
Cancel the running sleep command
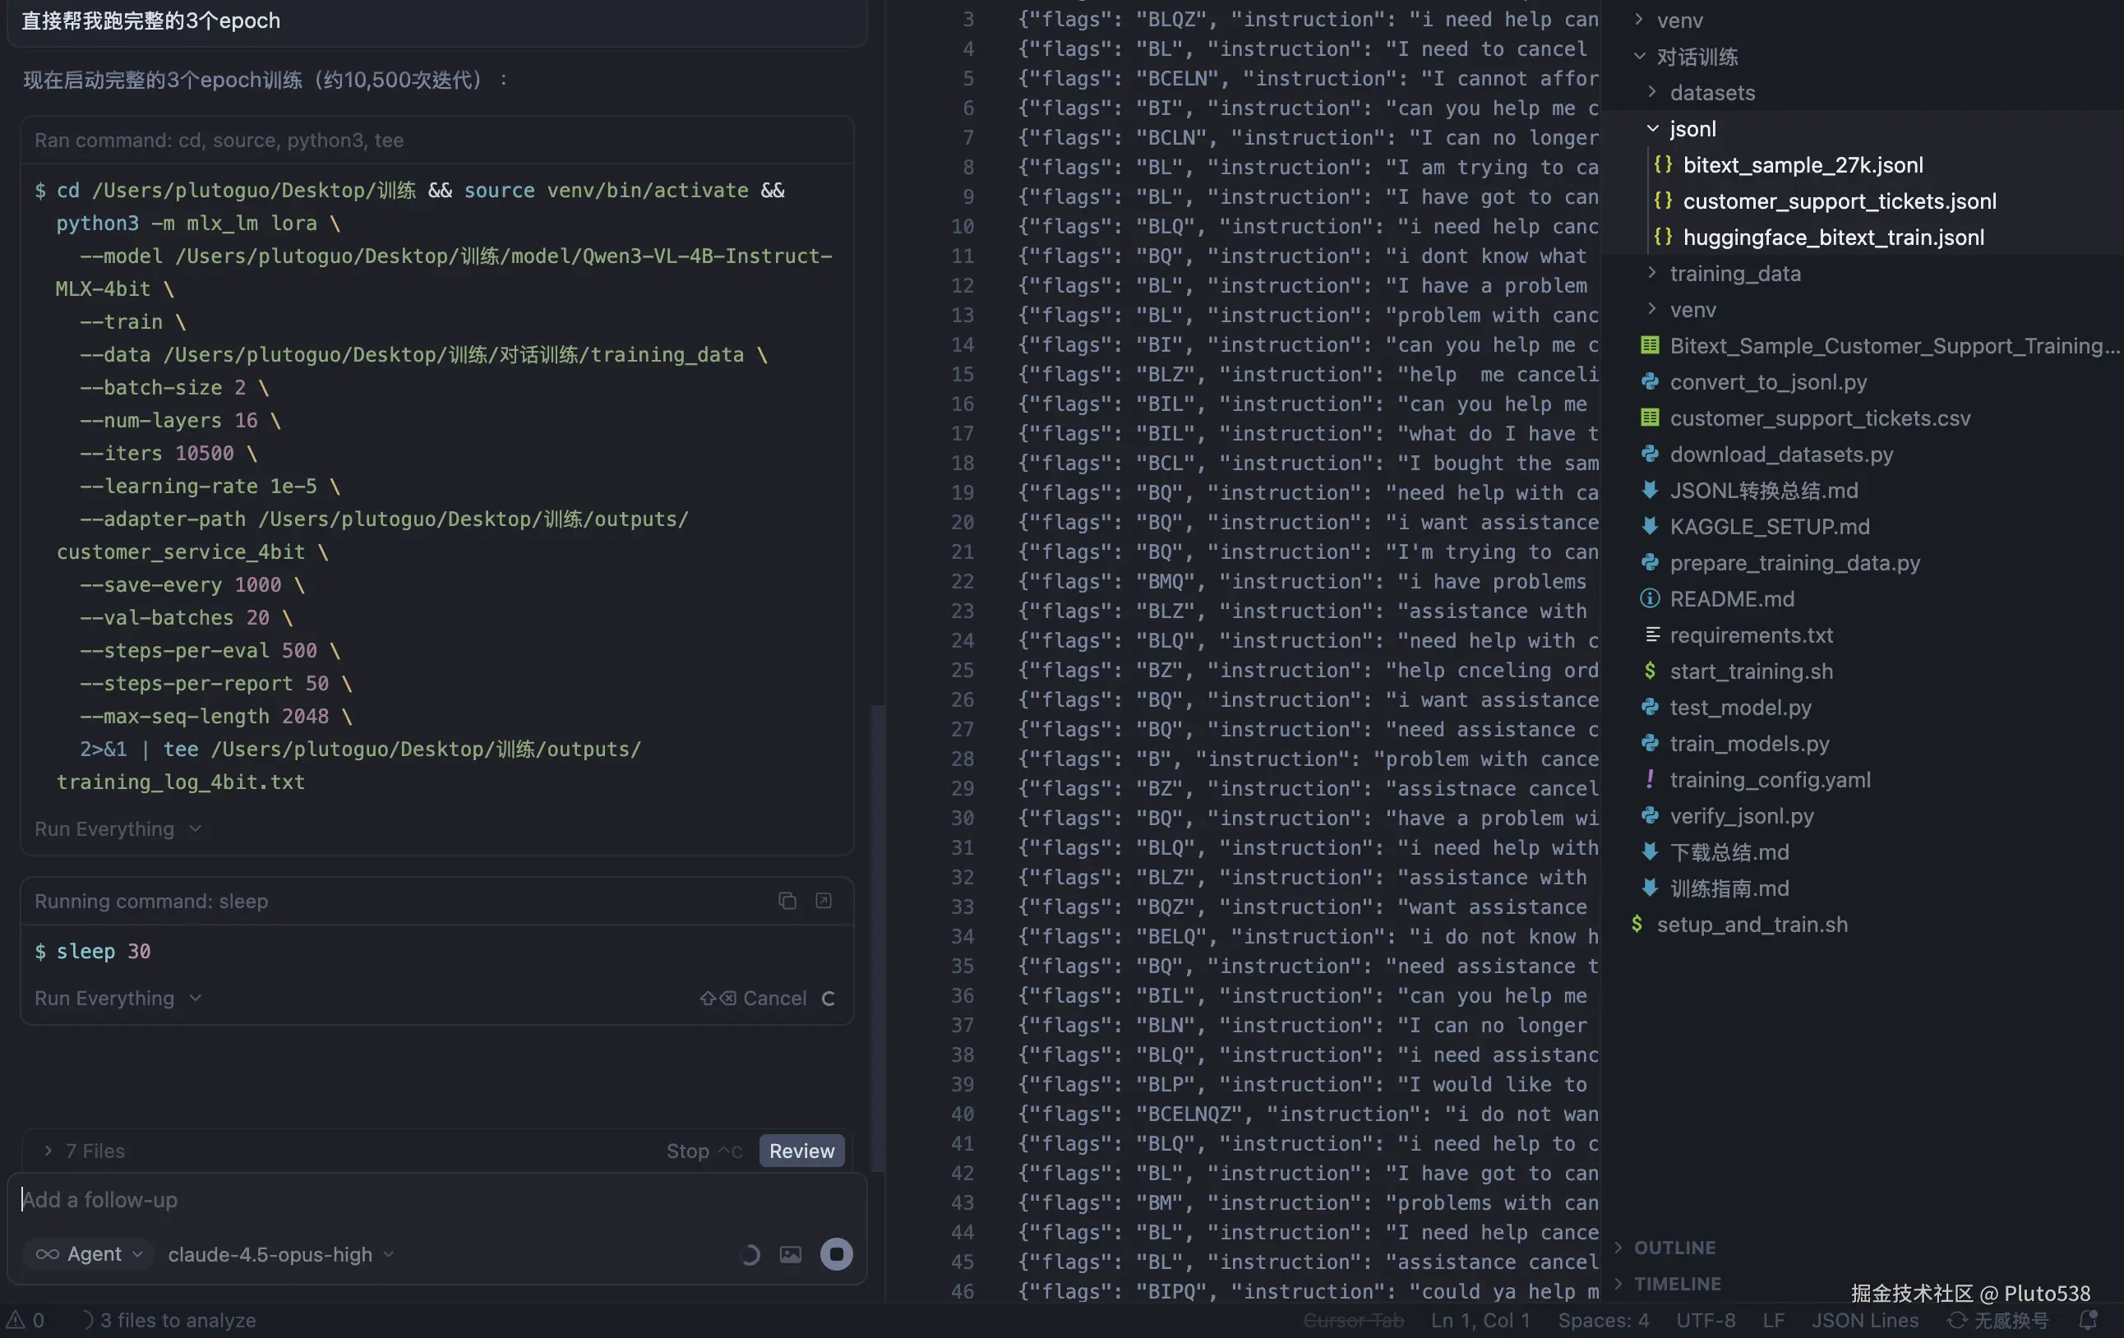click(773, 998)
